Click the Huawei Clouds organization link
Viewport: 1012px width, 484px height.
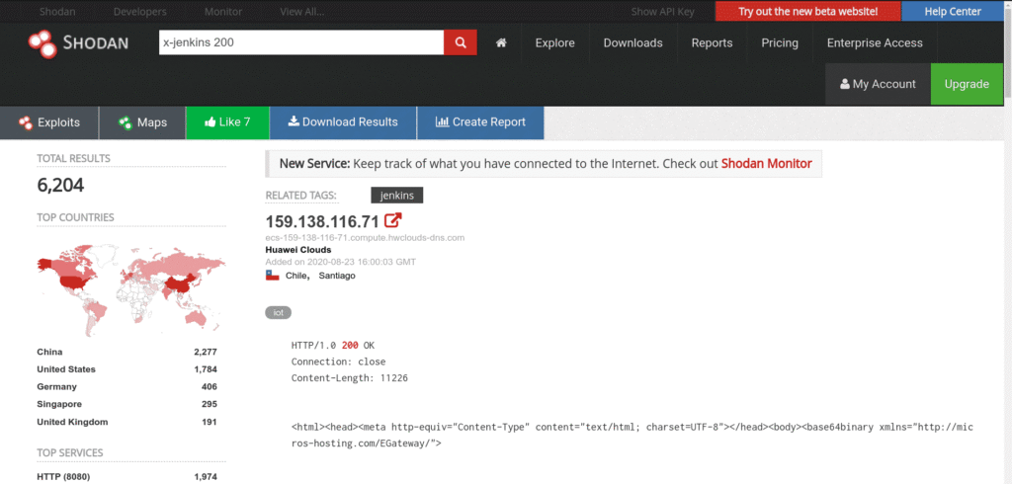(298, 250)
